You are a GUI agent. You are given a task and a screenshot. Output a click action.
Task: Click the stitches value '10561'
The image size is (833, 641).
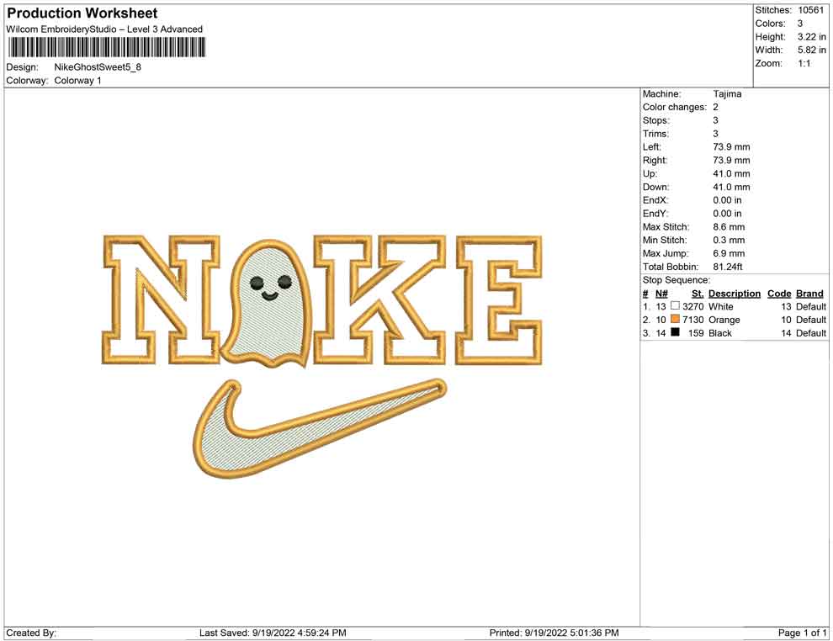click(810, 10)
